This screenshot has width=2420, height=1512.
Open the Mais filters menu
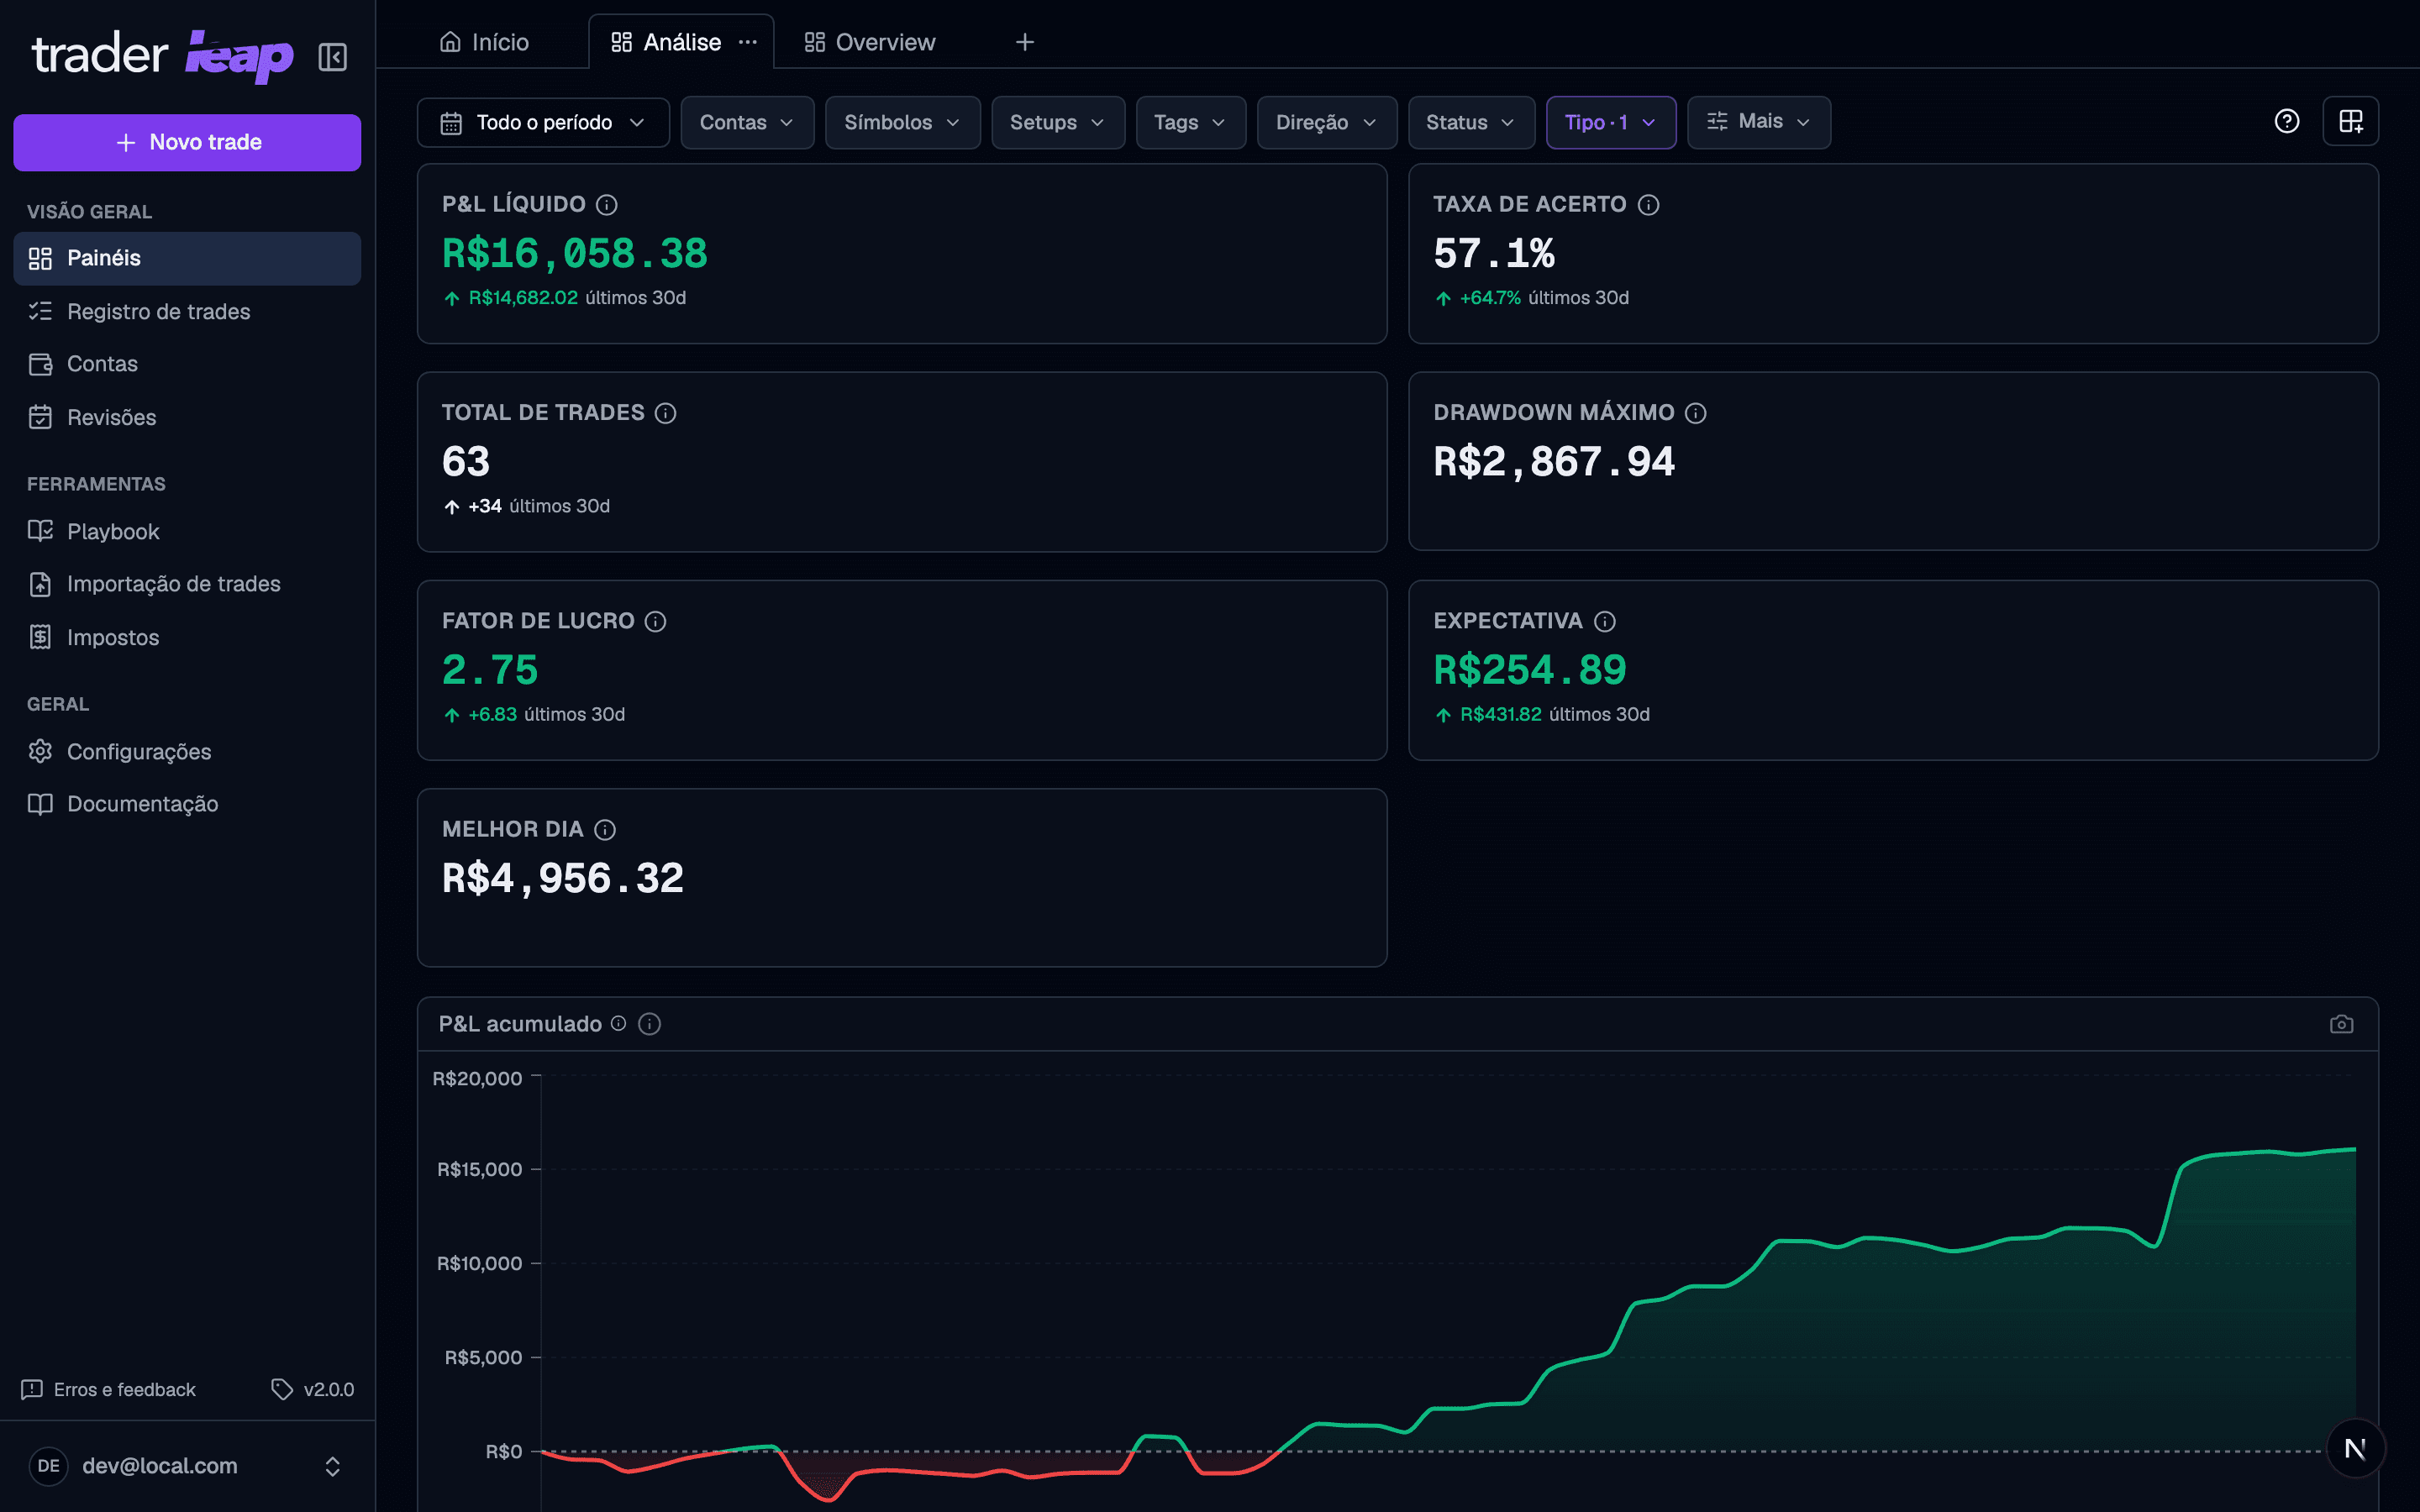pyautogui.click(x=1759, y=122)
